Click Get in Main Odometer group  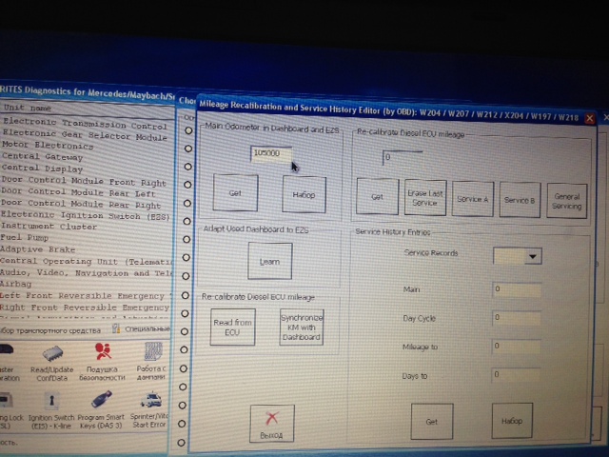click(235, 192)
